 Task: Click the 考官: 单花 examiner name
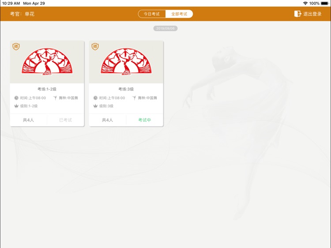coord(22,14)
